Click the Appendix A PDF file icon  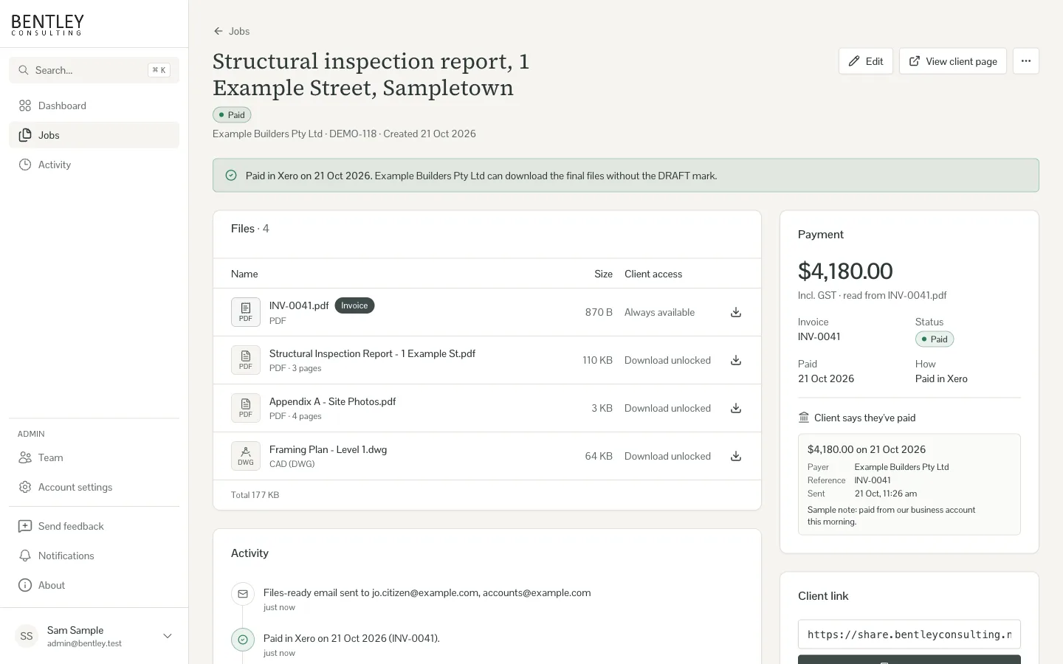pos(246,408)
